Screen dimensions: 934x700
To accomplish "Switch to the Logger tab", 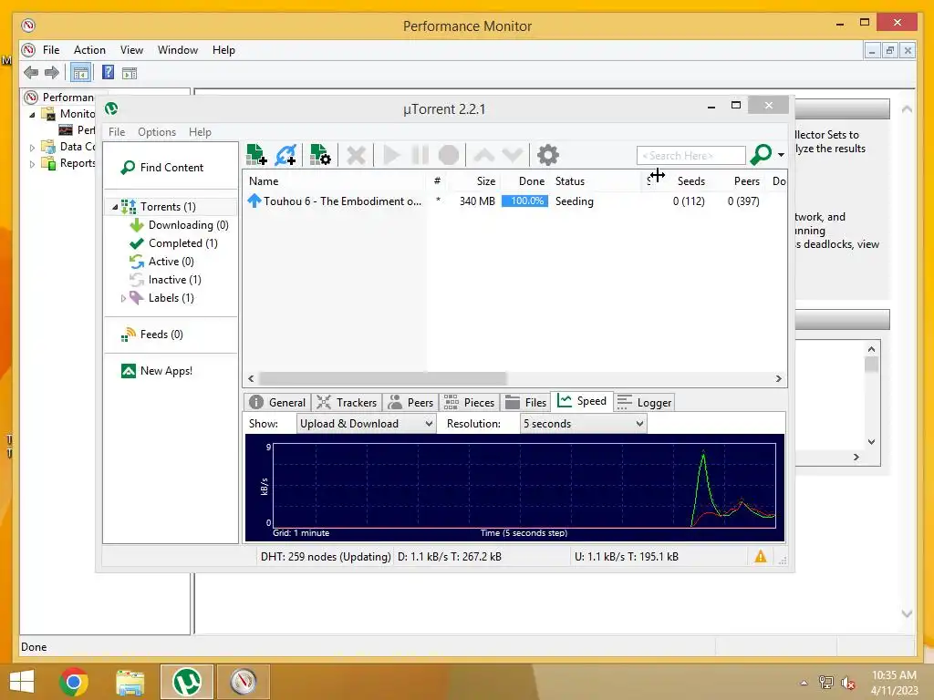I will point(644,402).
